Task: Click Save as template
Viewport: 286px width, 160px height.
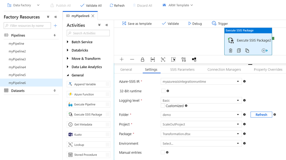Action: 137,24
